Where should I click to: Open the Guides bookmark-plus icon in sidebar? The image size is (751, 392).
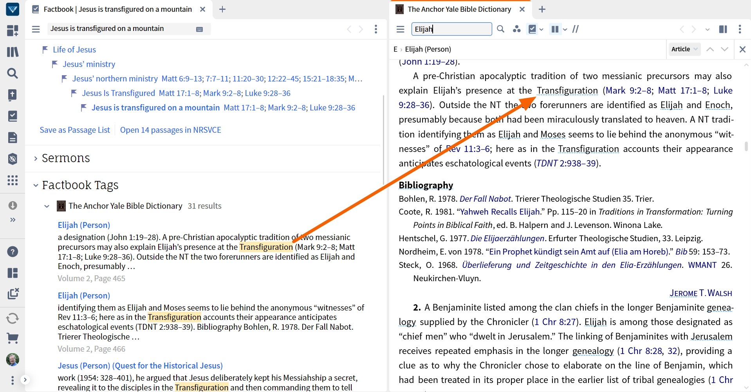[x=13, y=95]
